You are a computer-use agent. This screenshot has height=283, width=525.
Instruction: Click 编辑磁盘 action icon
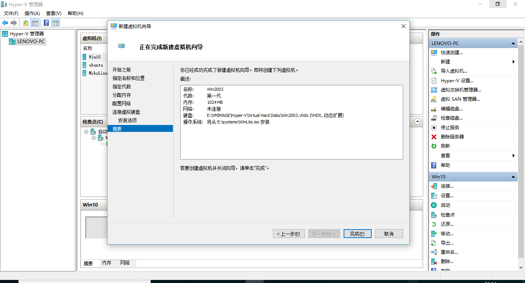coord(434,109)
